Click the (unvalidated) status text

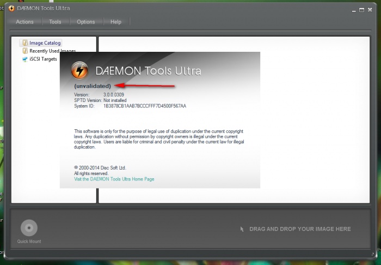(x=93, y=86)
